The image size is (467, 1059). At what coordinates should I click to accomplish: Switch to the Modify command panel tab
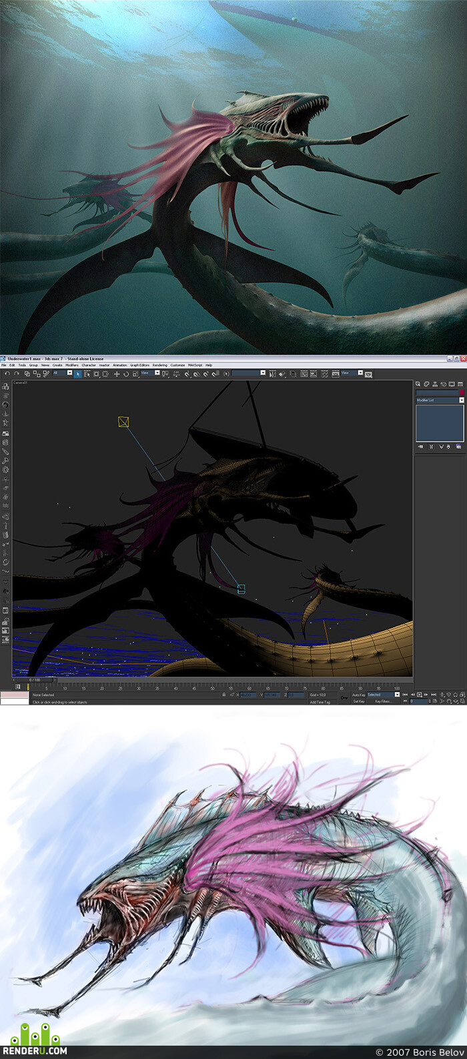[426, 384]
